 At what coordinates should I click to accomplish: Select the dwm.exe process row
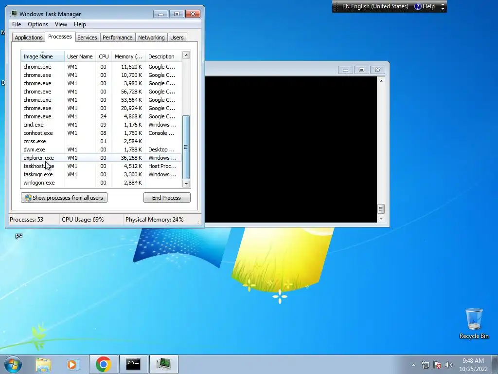pyautogui.click(x=101, y=150)
